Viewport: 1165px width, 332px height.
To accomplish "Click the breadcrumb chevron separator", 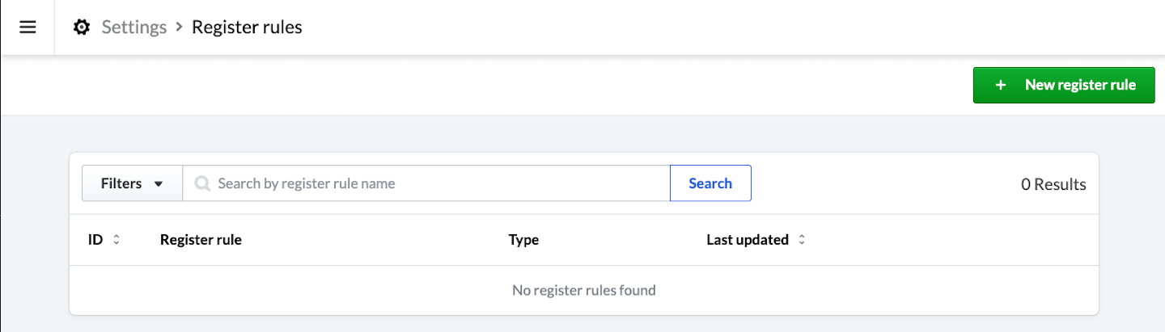I will click(179, 27).
